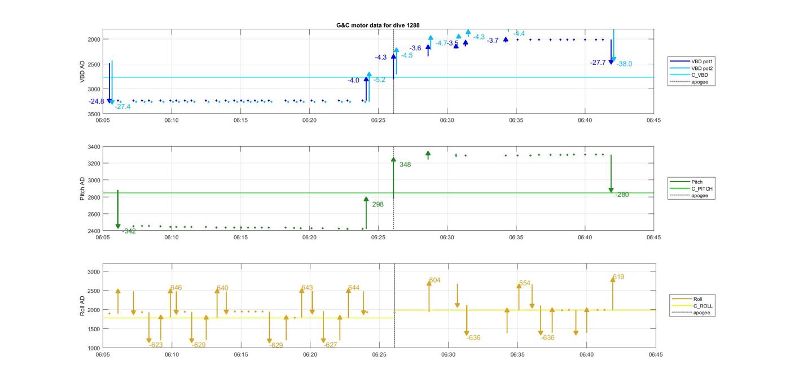Click the Pitch AD axis label

point(82,189)
